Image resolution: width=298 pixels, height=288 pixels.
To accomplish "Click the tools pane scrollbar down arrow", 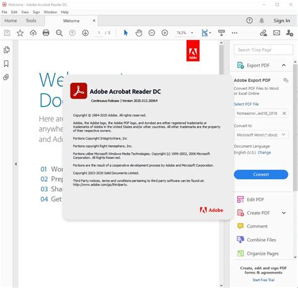I will tap(295, 257).
